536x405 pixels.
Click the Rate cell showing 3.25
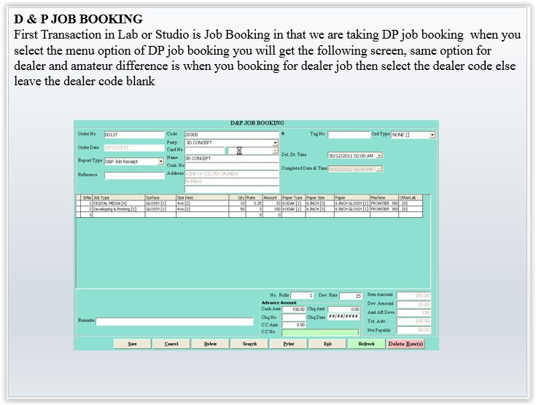[254, 203]
